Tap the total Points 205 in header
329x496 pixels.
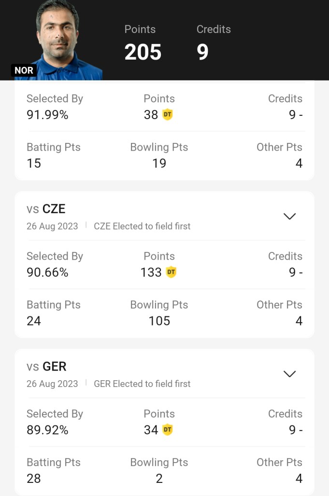coord(143,52)
